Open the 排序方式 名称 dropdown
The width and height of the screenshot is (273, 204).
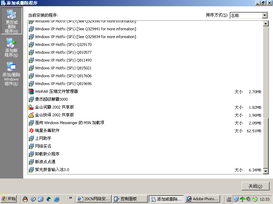coord(265,15)
